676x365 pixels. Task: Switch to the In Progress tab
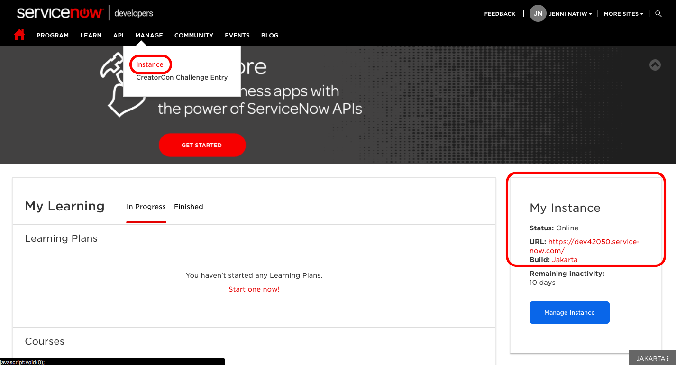[x=146, y=207]
